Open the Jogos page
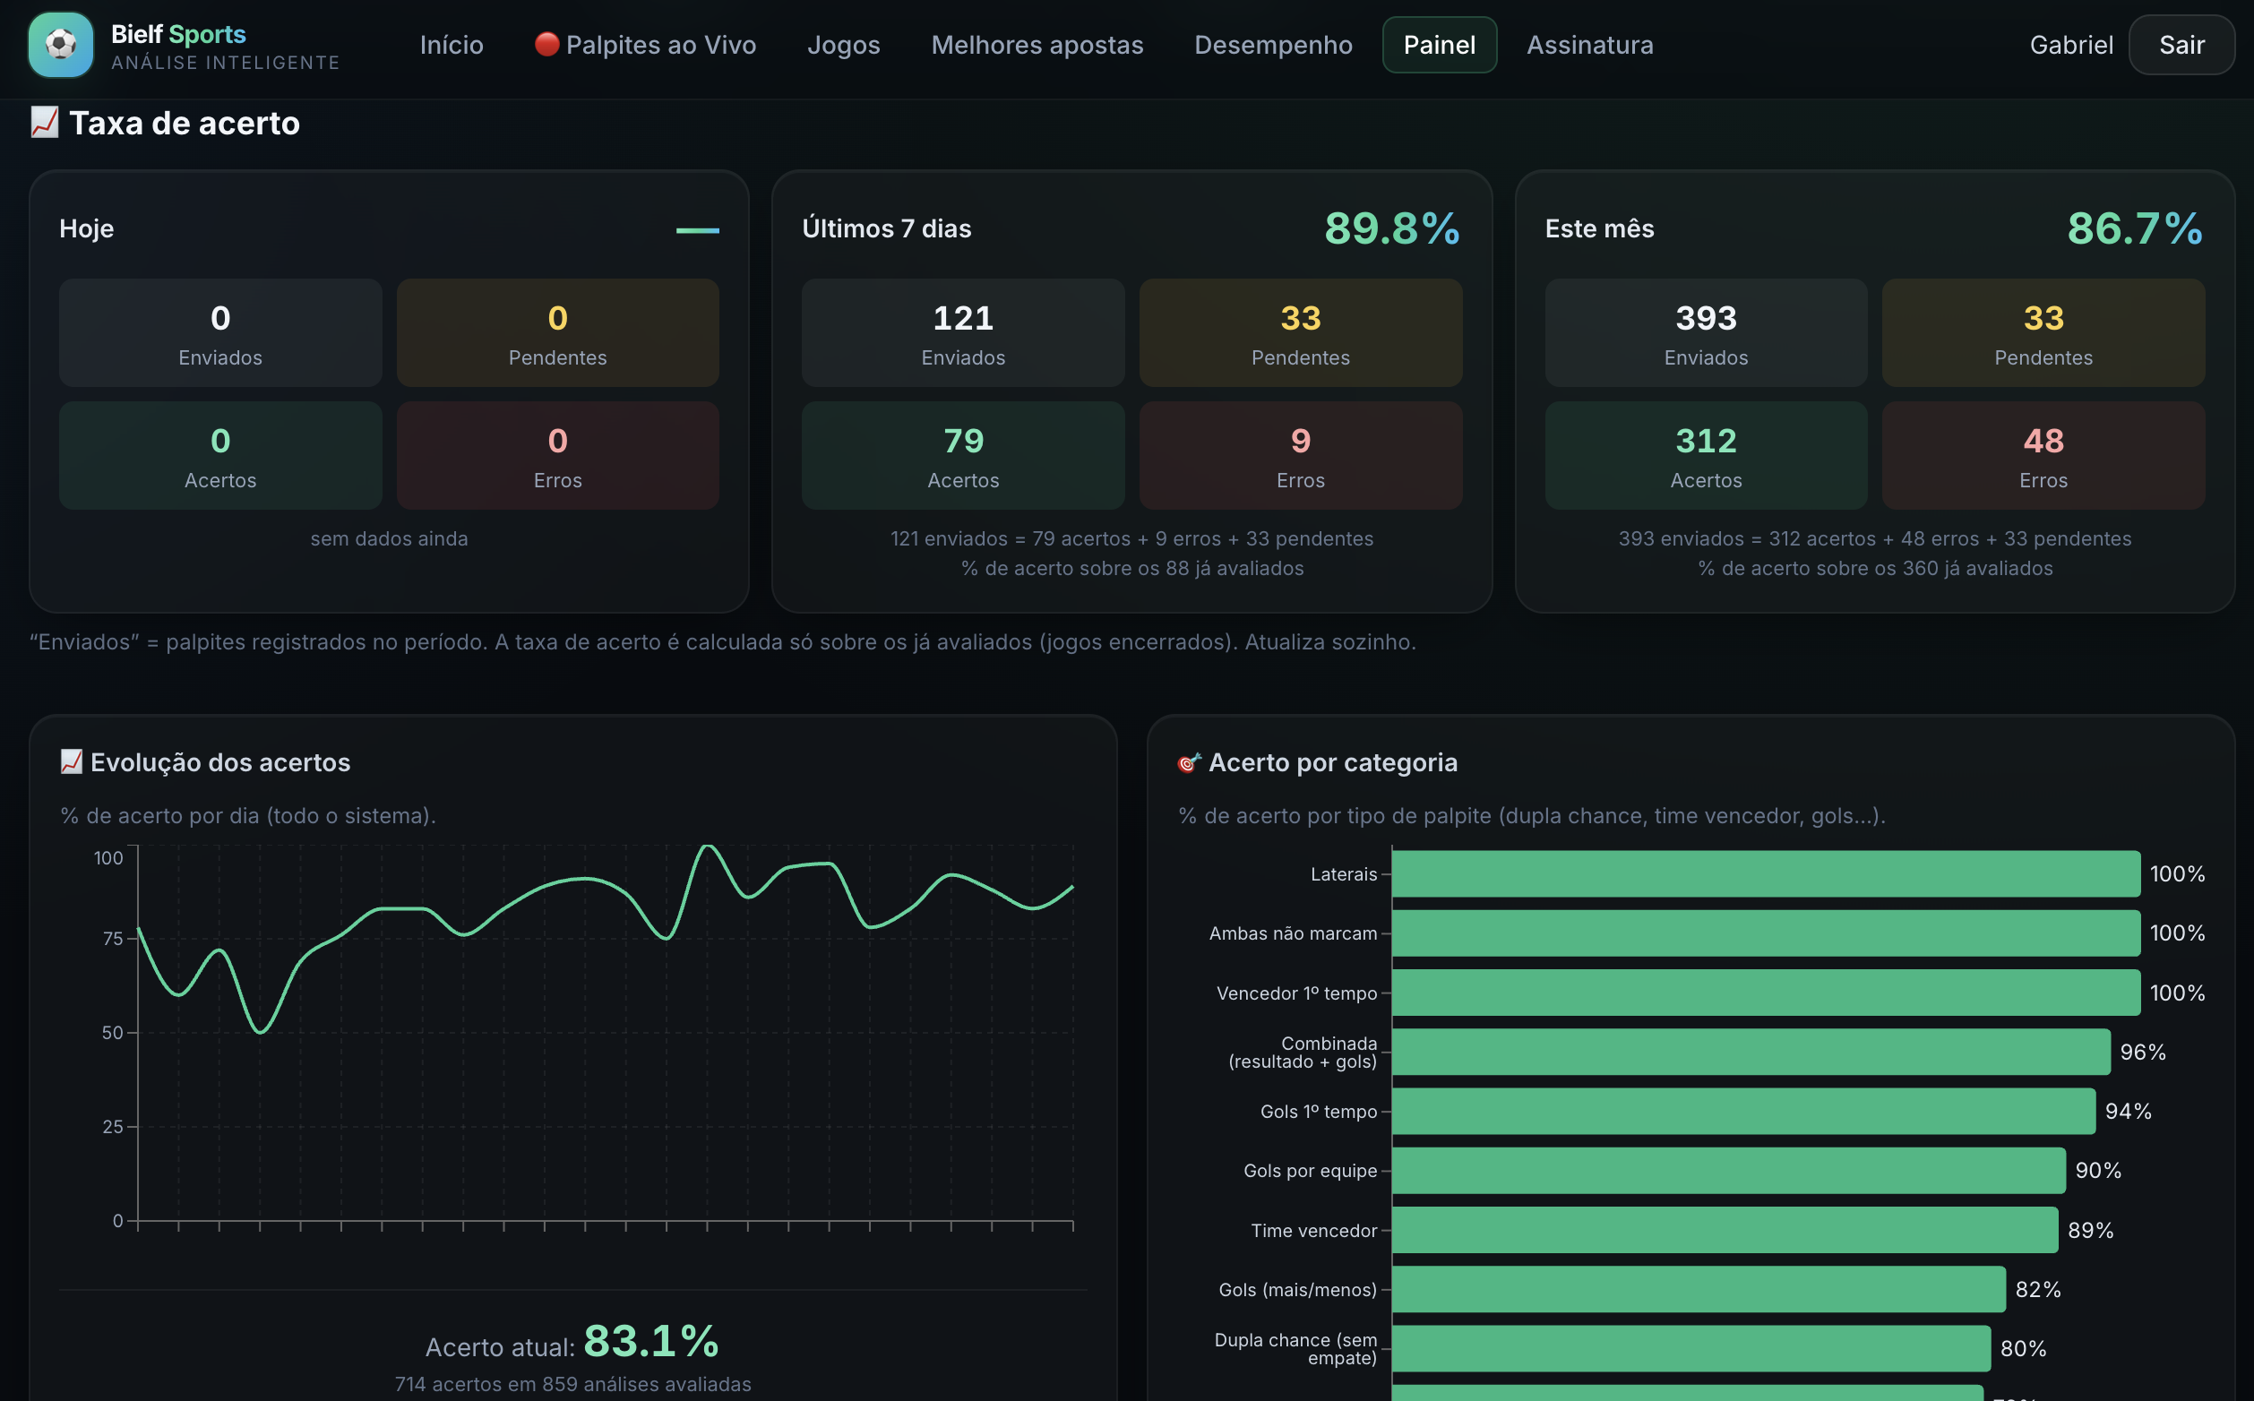 coord(843,45)
